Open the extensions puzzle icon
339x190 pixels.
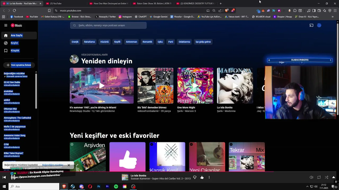[x=295, y=11]
